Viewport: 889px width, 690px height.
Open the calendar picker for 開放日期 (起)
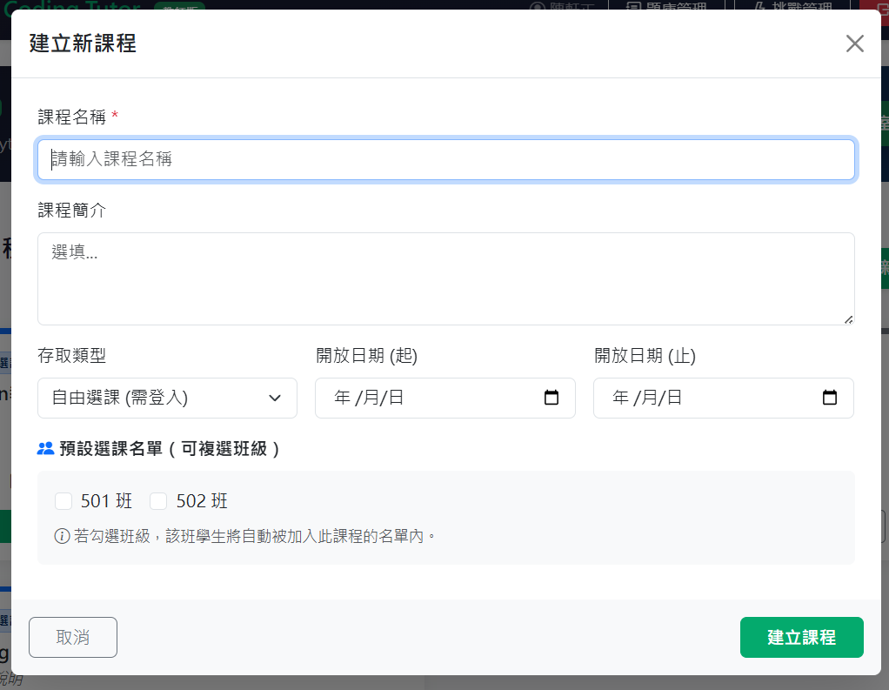point(551,398)
